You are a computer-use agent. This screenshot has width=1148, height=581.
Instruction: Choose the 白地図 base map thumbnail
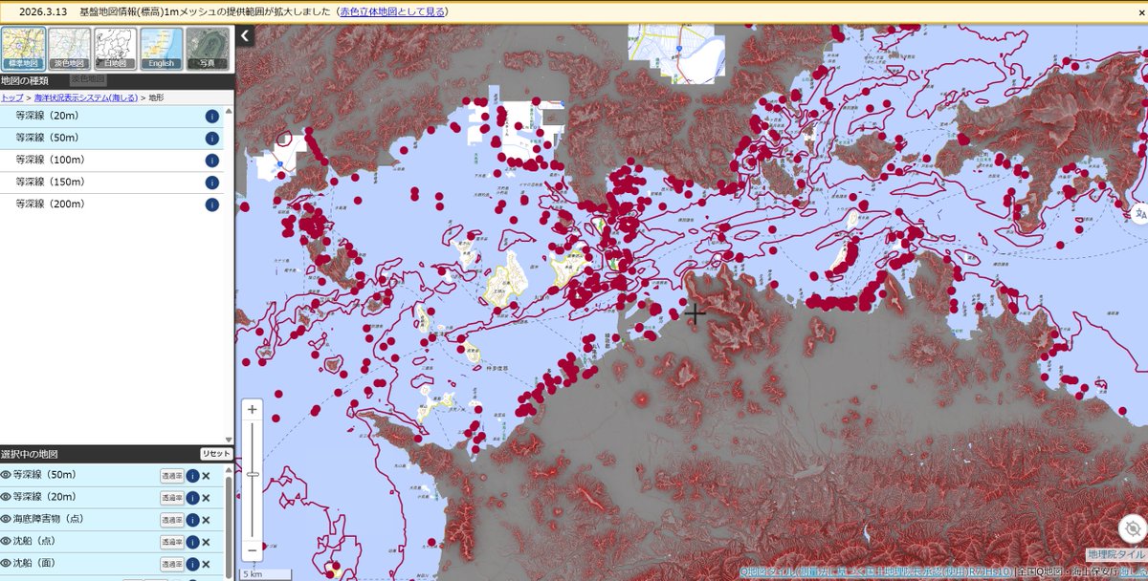[x=115, y=48]
